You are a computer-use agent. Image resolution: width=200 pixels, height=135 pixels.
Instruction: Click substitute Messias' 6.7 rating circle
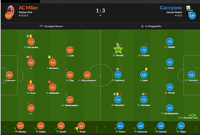20,126
